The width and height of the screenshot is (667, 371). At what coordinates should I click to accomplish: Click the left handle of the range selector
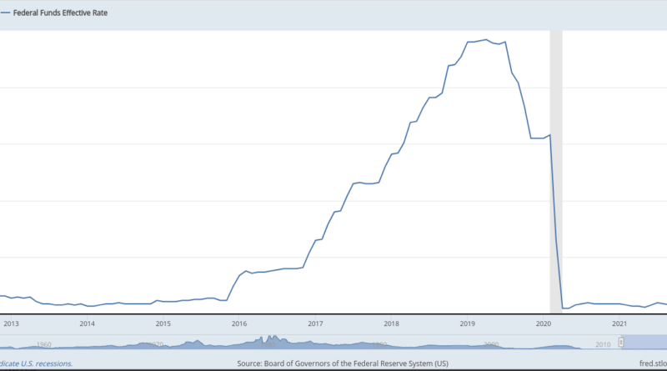(x=620, y=342)
